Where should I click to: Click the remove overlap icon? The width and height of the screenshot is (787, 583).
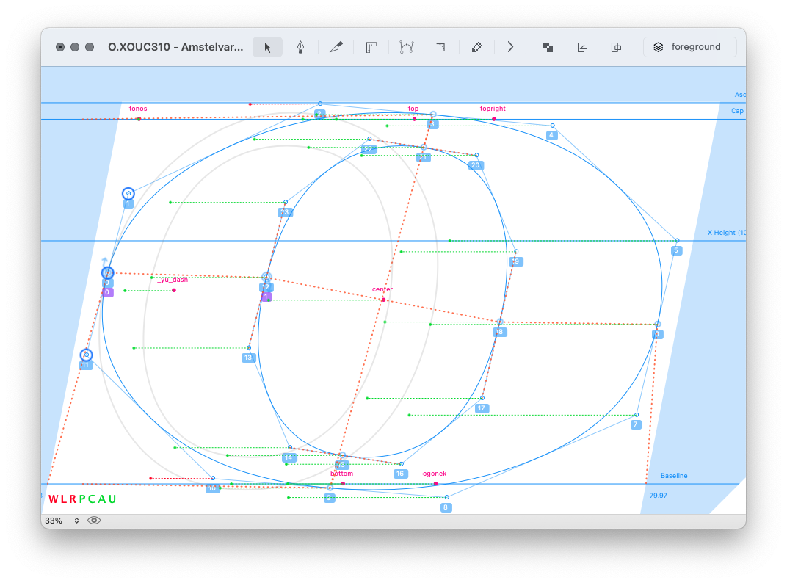tap(548, 47)
